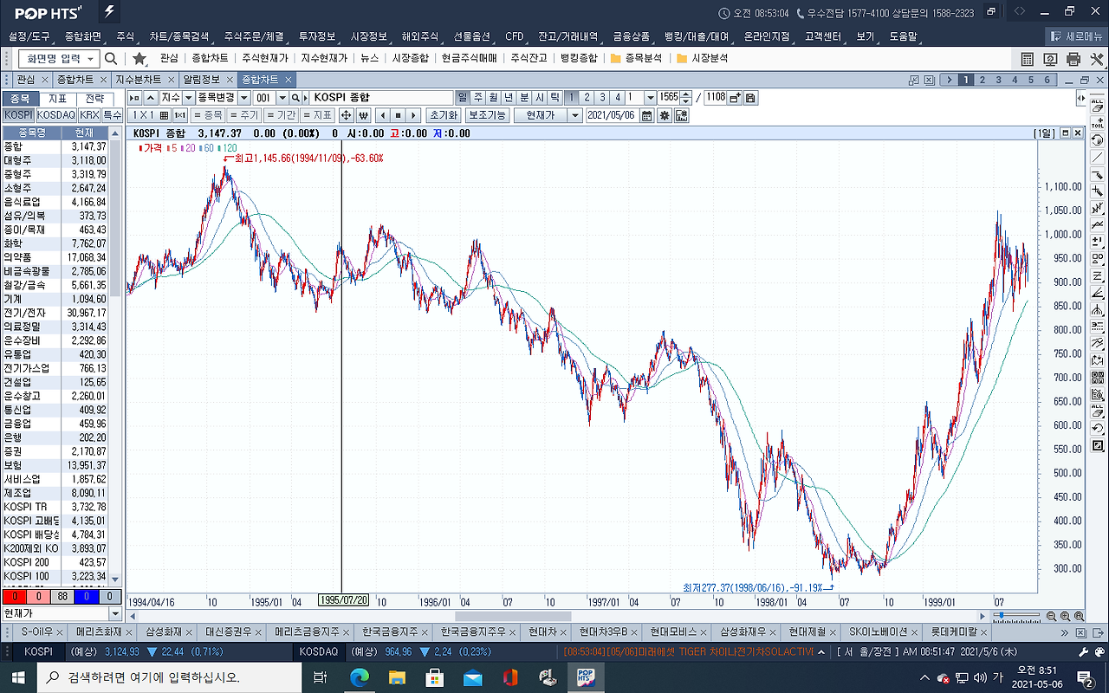Viewport: 1109px width, 693px height.
Task: Select the KOSDAQ market tab
Action: 55,114
